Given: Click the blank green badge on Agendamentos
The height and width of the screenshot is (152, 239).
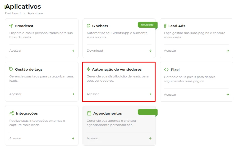Looking at the screenshot, I should pos(148,112).
